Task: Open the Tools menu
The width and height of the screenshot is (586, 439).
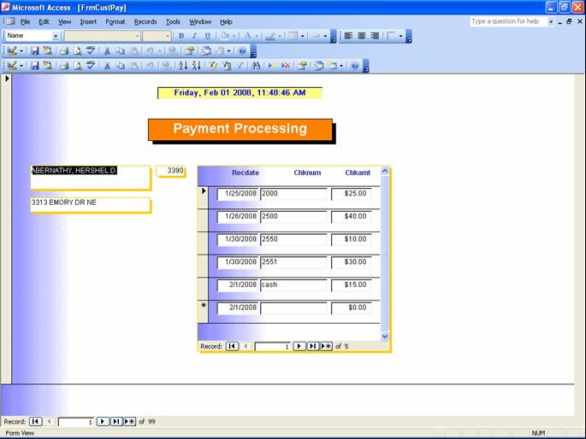Action: 173,21
